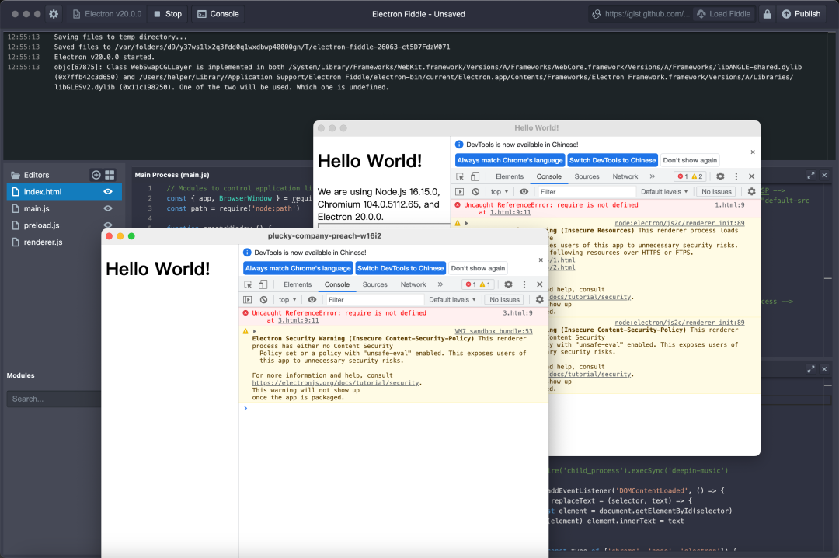Toggle visibility of index.html editor
839x558 pixels.
[x=107, y=192]
